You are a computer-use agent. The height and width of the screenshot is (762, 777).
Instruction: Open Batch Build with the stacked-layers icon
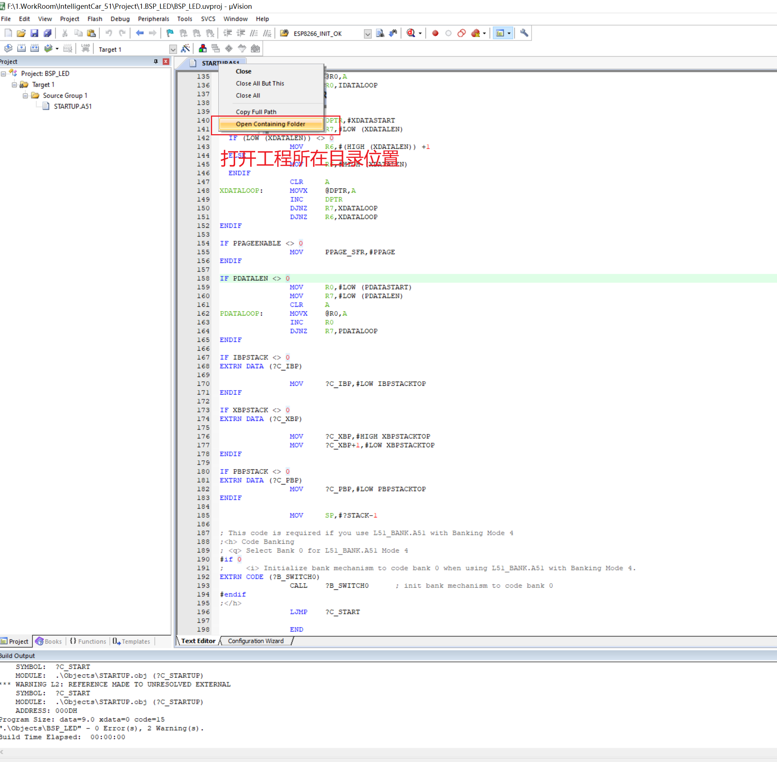tap(48, 49)
